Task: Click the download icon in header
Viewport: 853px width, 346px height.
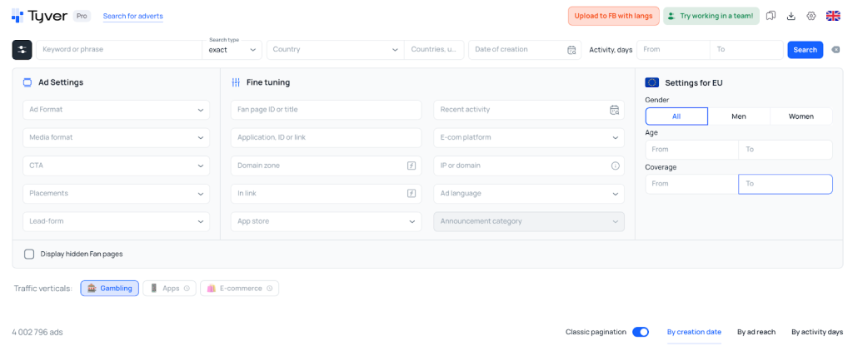Action: 791,16
